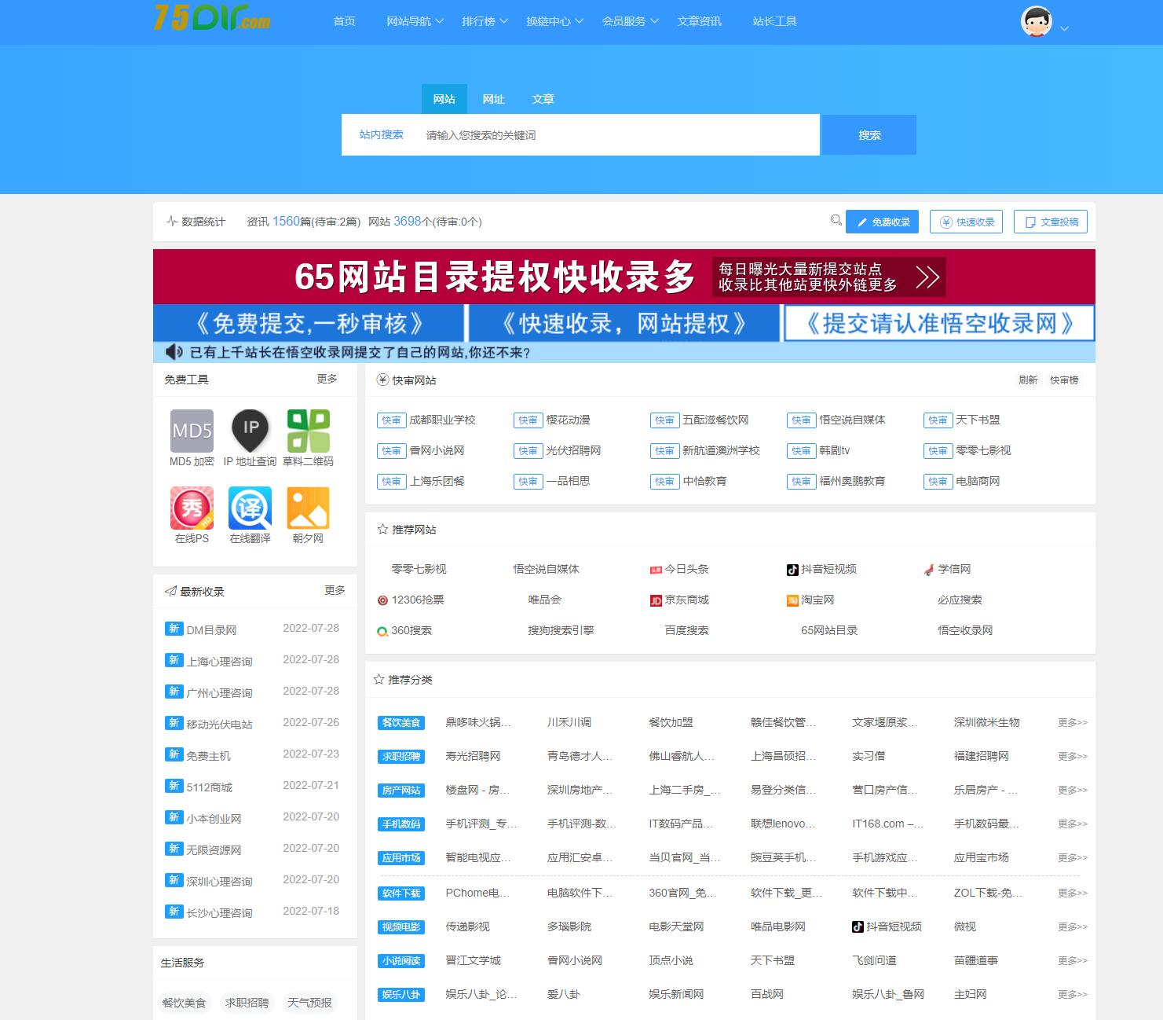The width and height of the screenshot is (1163, 1020).
Task: Click the 软件下载 category label
Action: 401,893
